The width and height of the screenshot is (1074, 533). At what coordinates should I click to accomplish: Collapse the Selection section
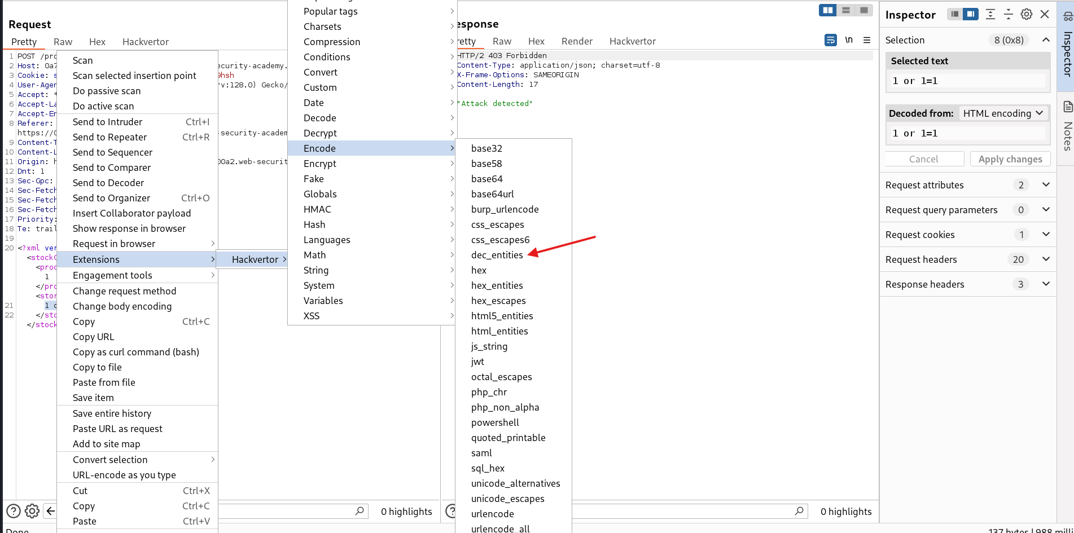click(1046, 39)
